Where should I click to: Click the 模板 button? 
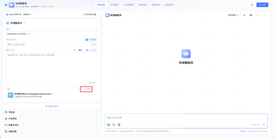[80, 50]
